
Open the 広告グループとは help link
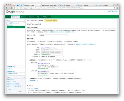pyautogui.click(x=11, y=82)
